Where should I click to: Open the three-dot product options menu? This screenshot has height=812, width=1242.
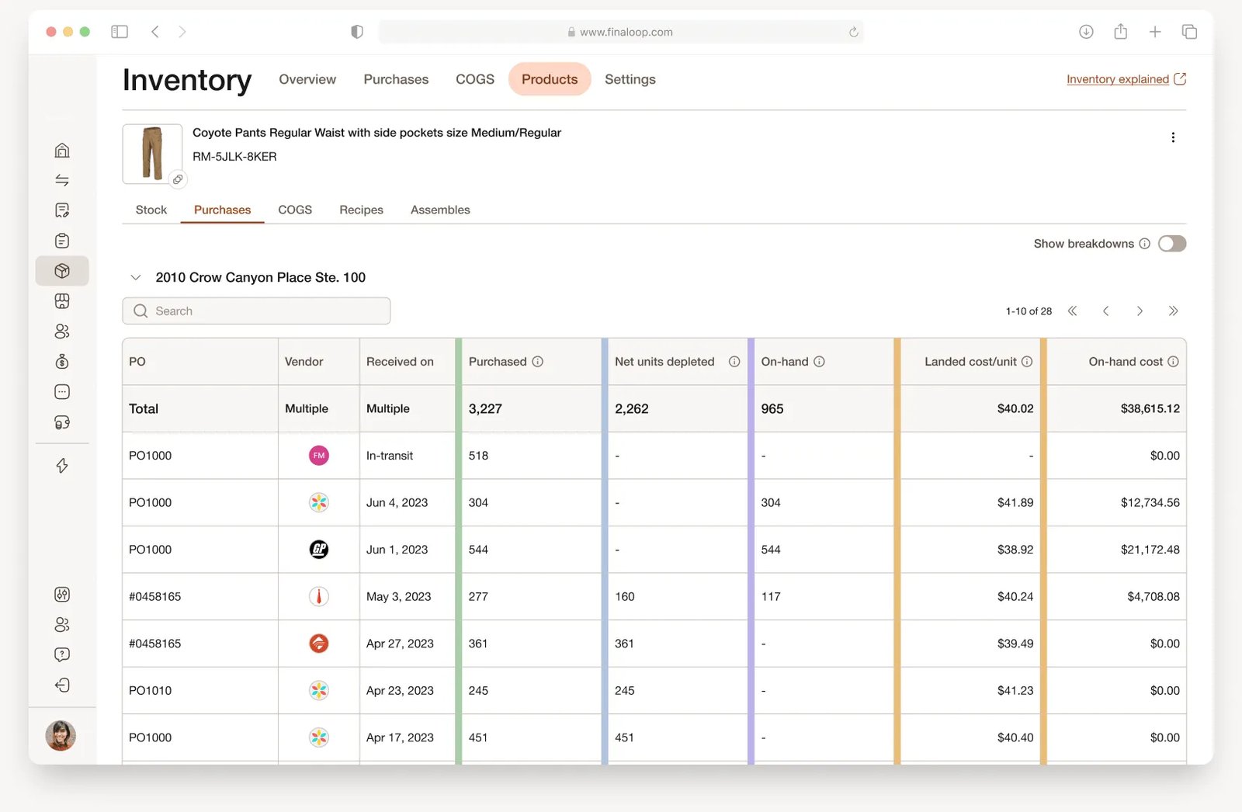click(x=1172, y=137)
